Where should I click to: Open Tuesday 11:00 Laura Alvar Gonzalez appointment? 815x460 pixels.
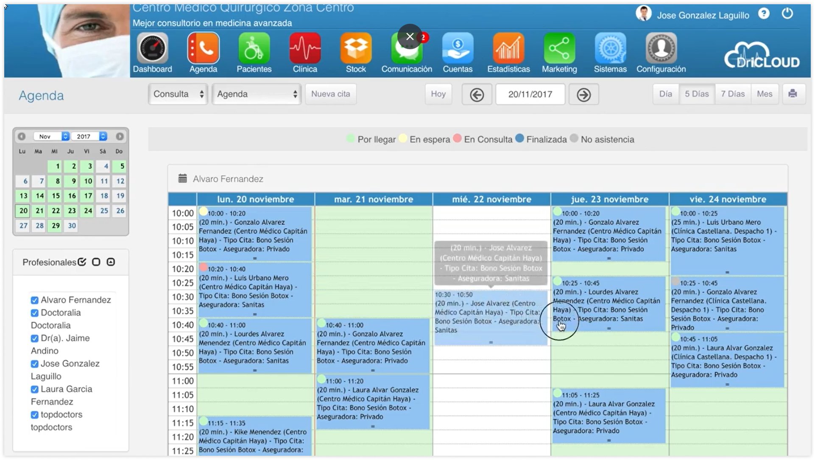(373, 401)
